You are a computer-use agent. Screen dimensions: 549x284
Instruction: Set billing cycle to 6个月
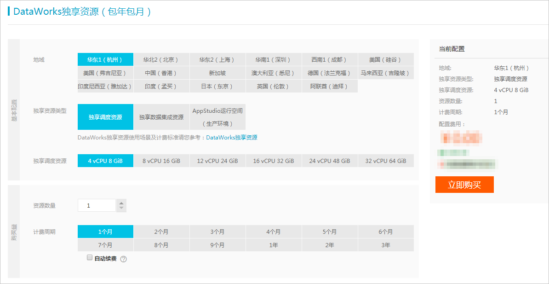pyautogui.click(x=385, y=232)
